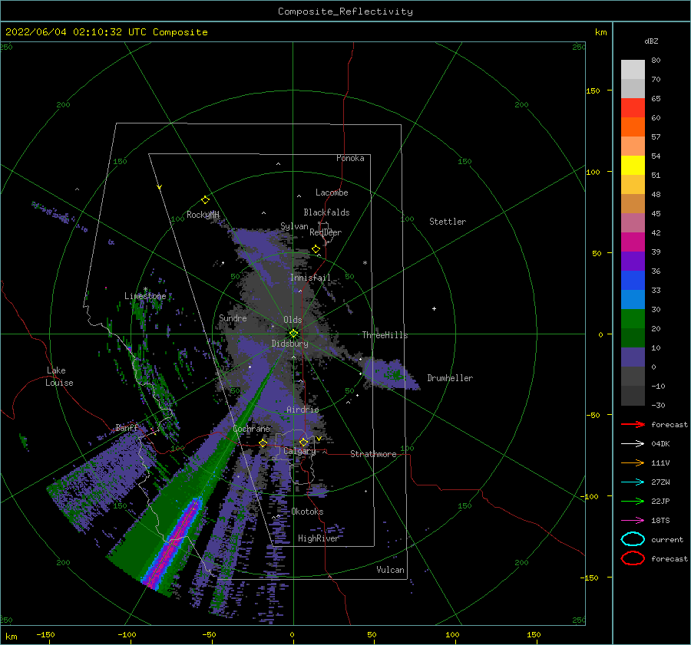Click the cyan 27ZW arrow icon

pos(633,482)
